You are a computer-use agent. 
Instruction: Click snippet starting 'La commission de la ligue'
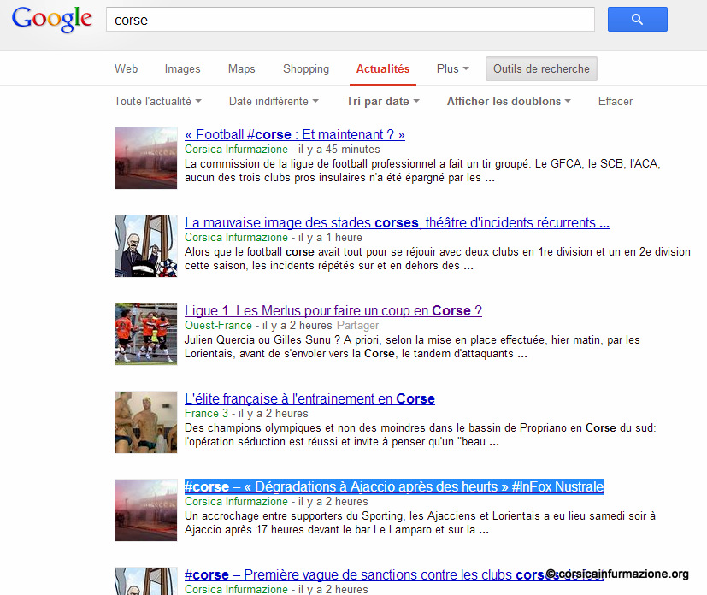(422, 170)
